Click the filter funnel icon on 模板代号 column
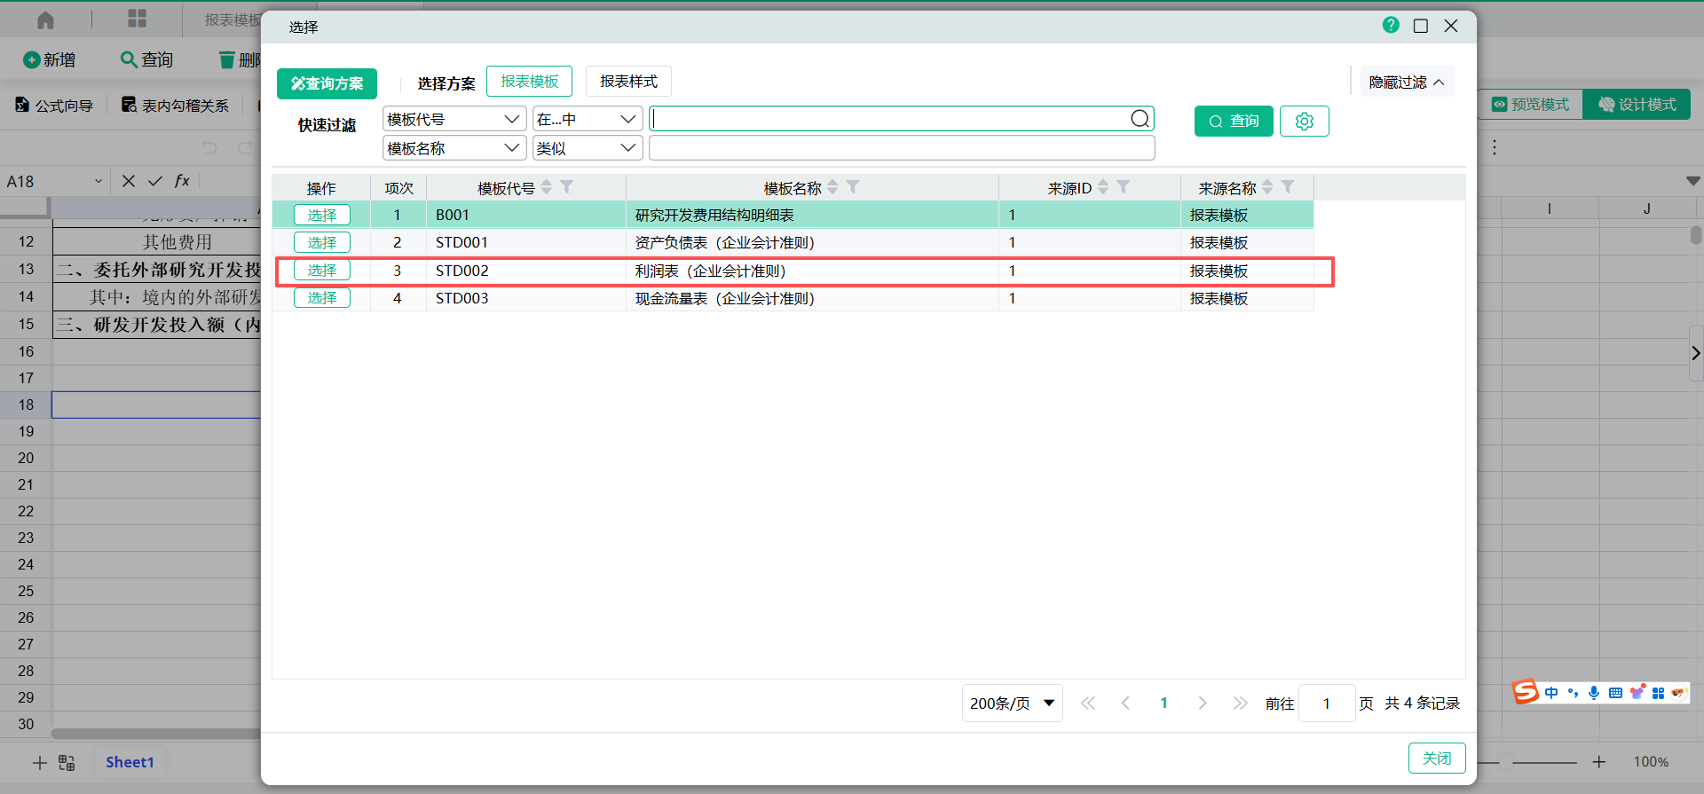The image size is (1704, 794). tap(567, 187)
